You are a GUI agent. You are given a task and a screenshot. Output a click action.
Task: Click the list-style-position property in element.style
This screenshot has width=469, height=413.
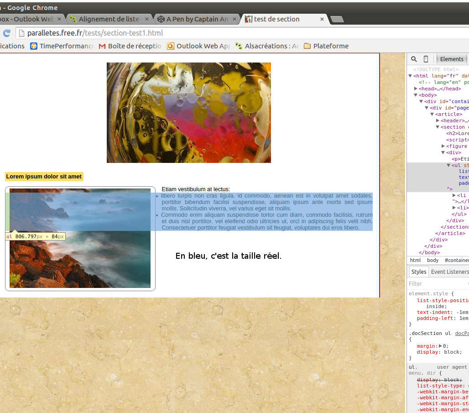[443, 300]
